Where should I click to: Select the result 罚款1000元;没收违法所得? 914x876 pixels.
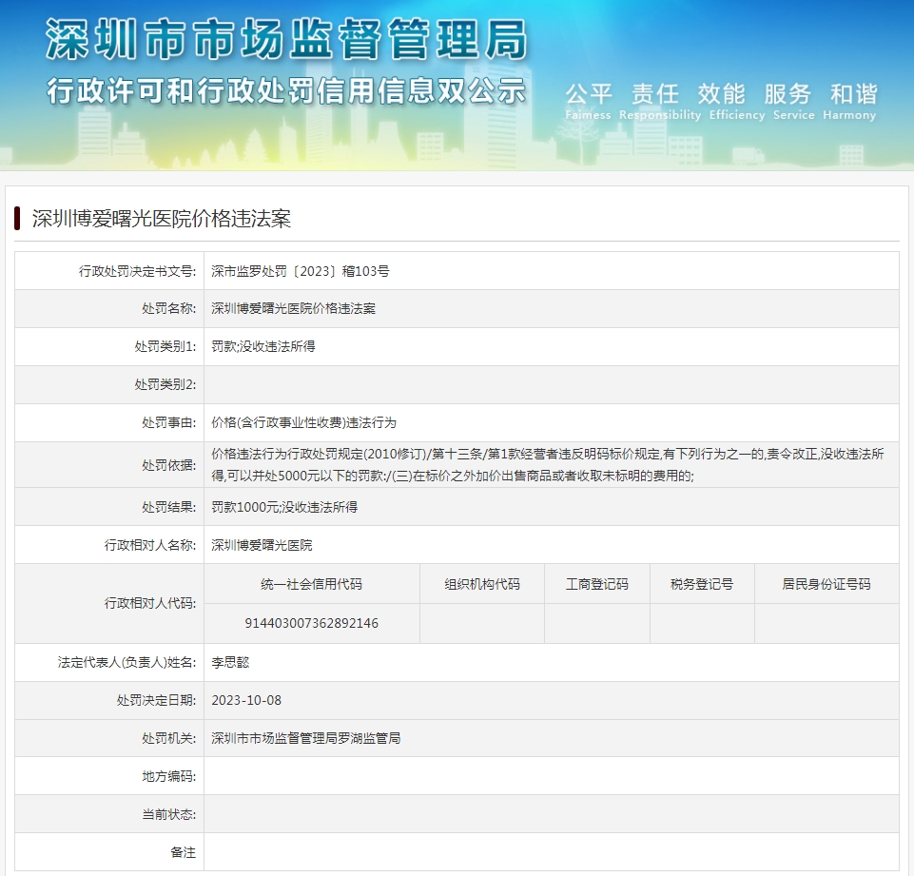tap(284, 507)
